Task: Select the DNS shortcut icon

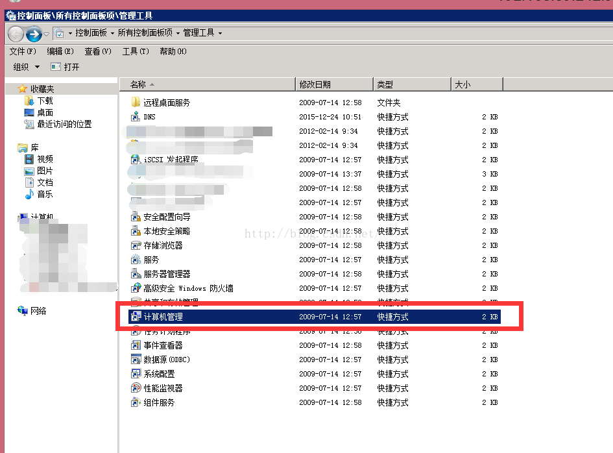Action: (136, 117)
